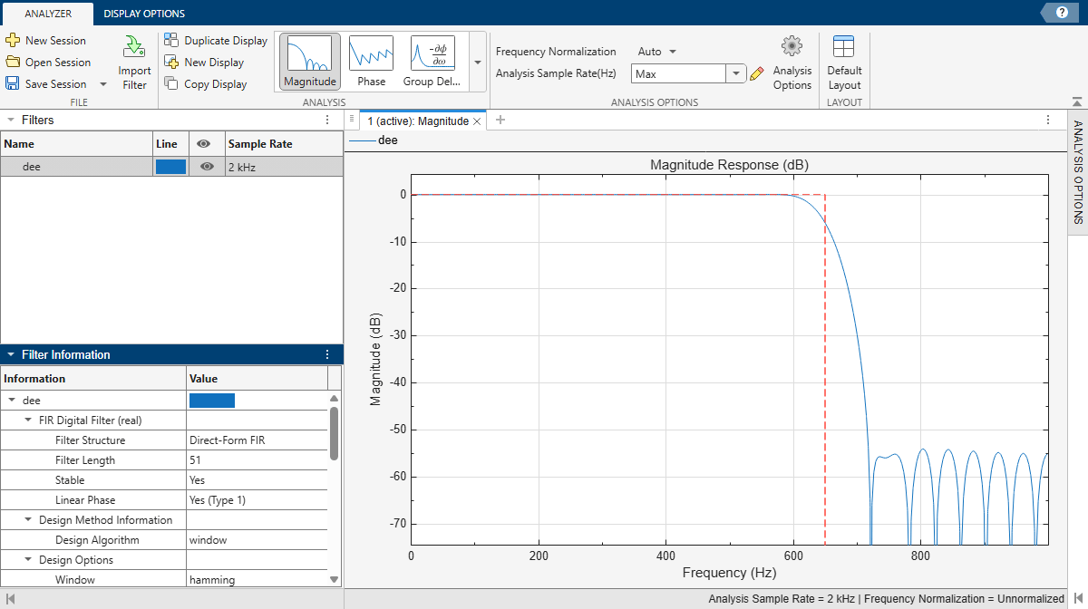
Task: Select the Phase analysis plot
Action: [x=371, y=62]
